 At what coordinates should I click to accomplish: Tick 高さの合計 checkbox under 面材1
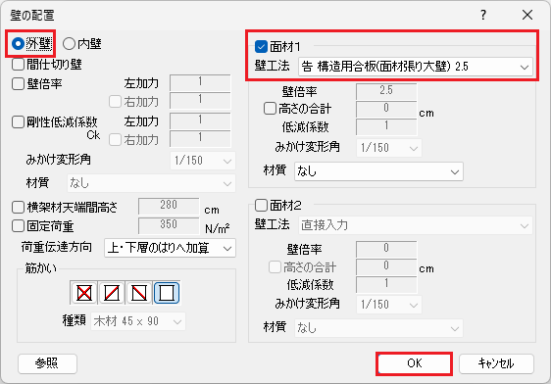(270, 108)
